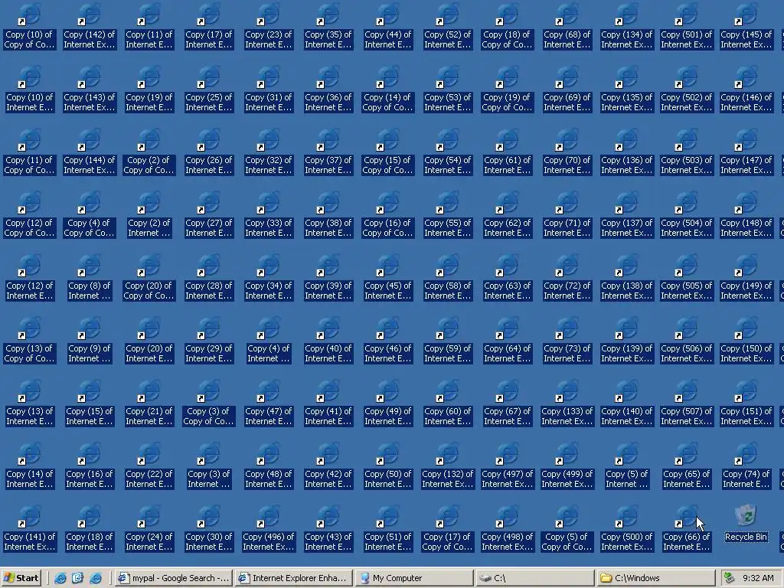784x588 pixels.
Task: Open the Recycle Bin desktop icon
Action: [x=746, y=523]
